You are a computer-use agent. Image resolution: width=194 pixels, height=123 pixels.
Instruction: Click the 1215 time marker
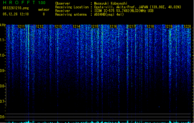coord(95,26)
